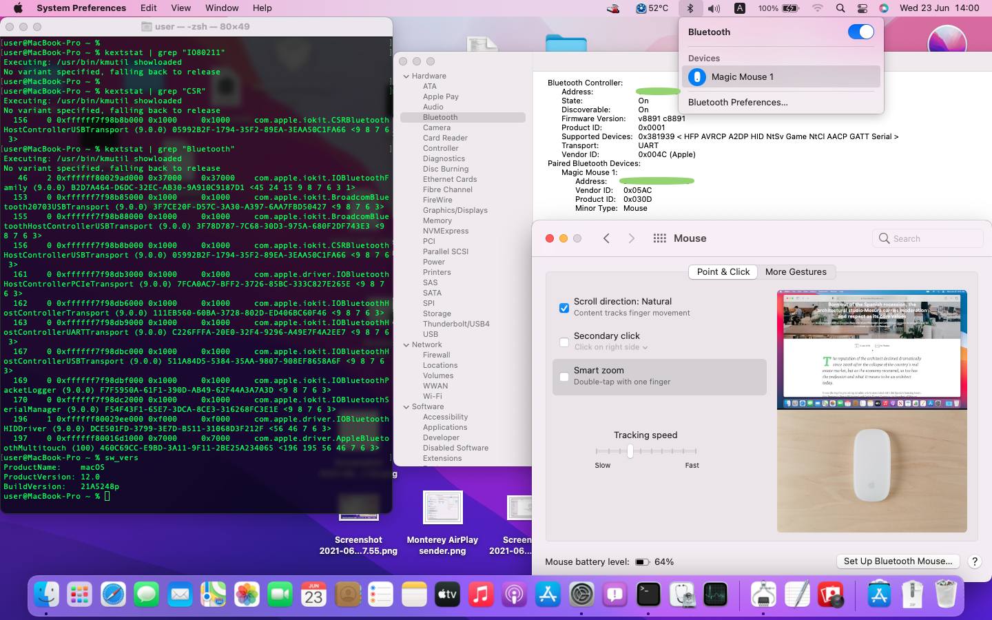Go back with the left chevron

pyautogui.click(x=606, y=238)
